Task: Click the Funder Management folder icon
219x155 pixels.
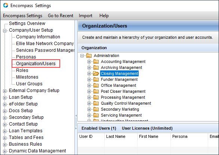Action: click(x=96, y=79)
